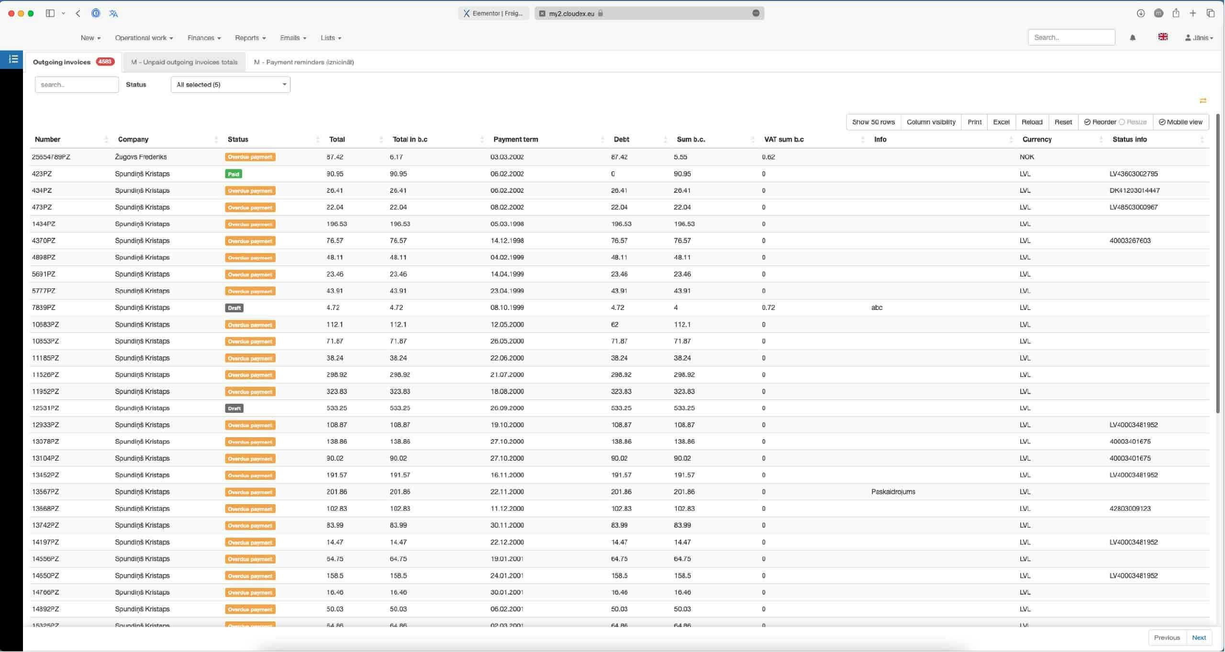1225x652 pixels.
Task: Click the table search input field
Action: tap(77, 85)
